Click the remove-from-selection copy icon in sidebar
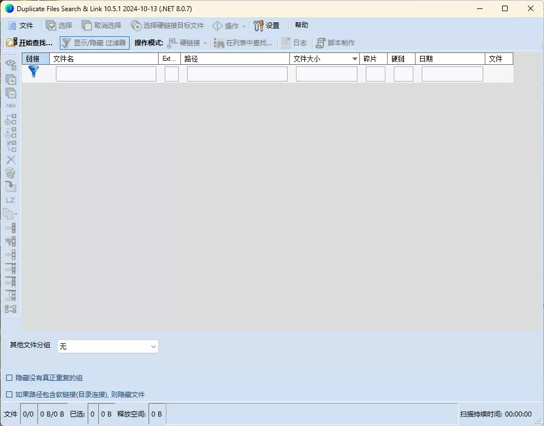Screen dimensions: 544x426 point(10,93)
